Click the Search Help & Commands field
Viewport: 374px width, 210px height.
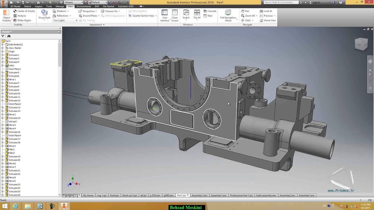281,2
